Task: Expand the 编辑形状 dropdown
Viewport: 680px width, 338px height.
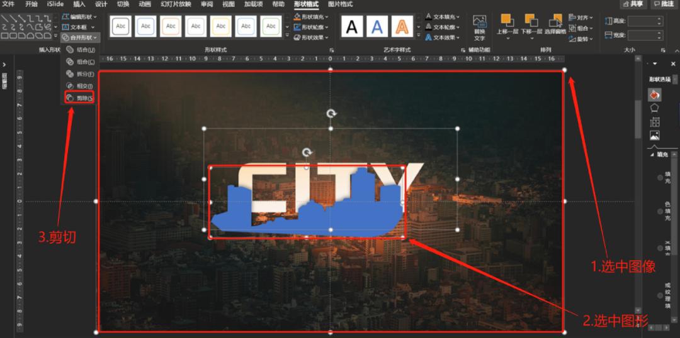Action: coord(80,16)
